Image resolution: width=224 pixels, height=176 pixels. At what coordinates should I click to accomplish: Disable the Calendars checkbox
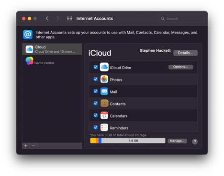(x=96, y=115)
